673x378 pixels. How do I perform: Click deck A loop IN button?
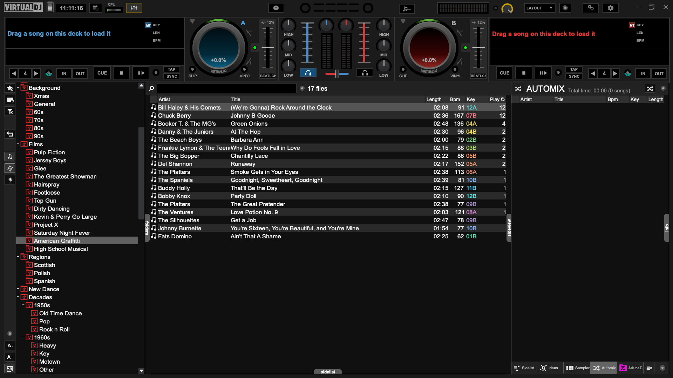click(64, 73)
